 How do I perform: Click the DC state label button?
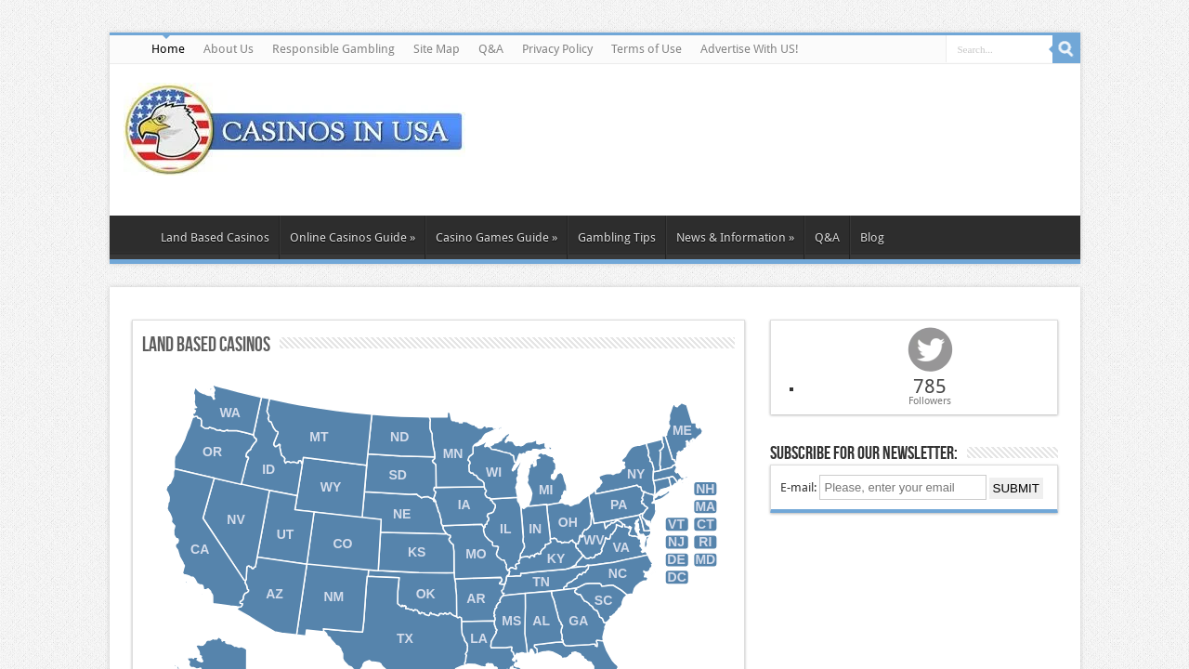[x=676, y=577]
